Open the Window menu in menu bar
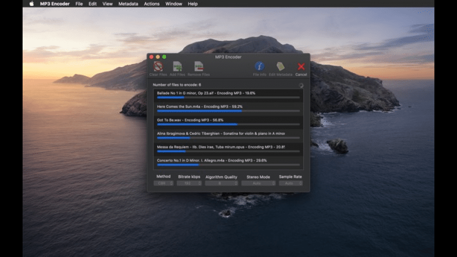This screenshot has width=457, height=257. (x=173, y=4)
